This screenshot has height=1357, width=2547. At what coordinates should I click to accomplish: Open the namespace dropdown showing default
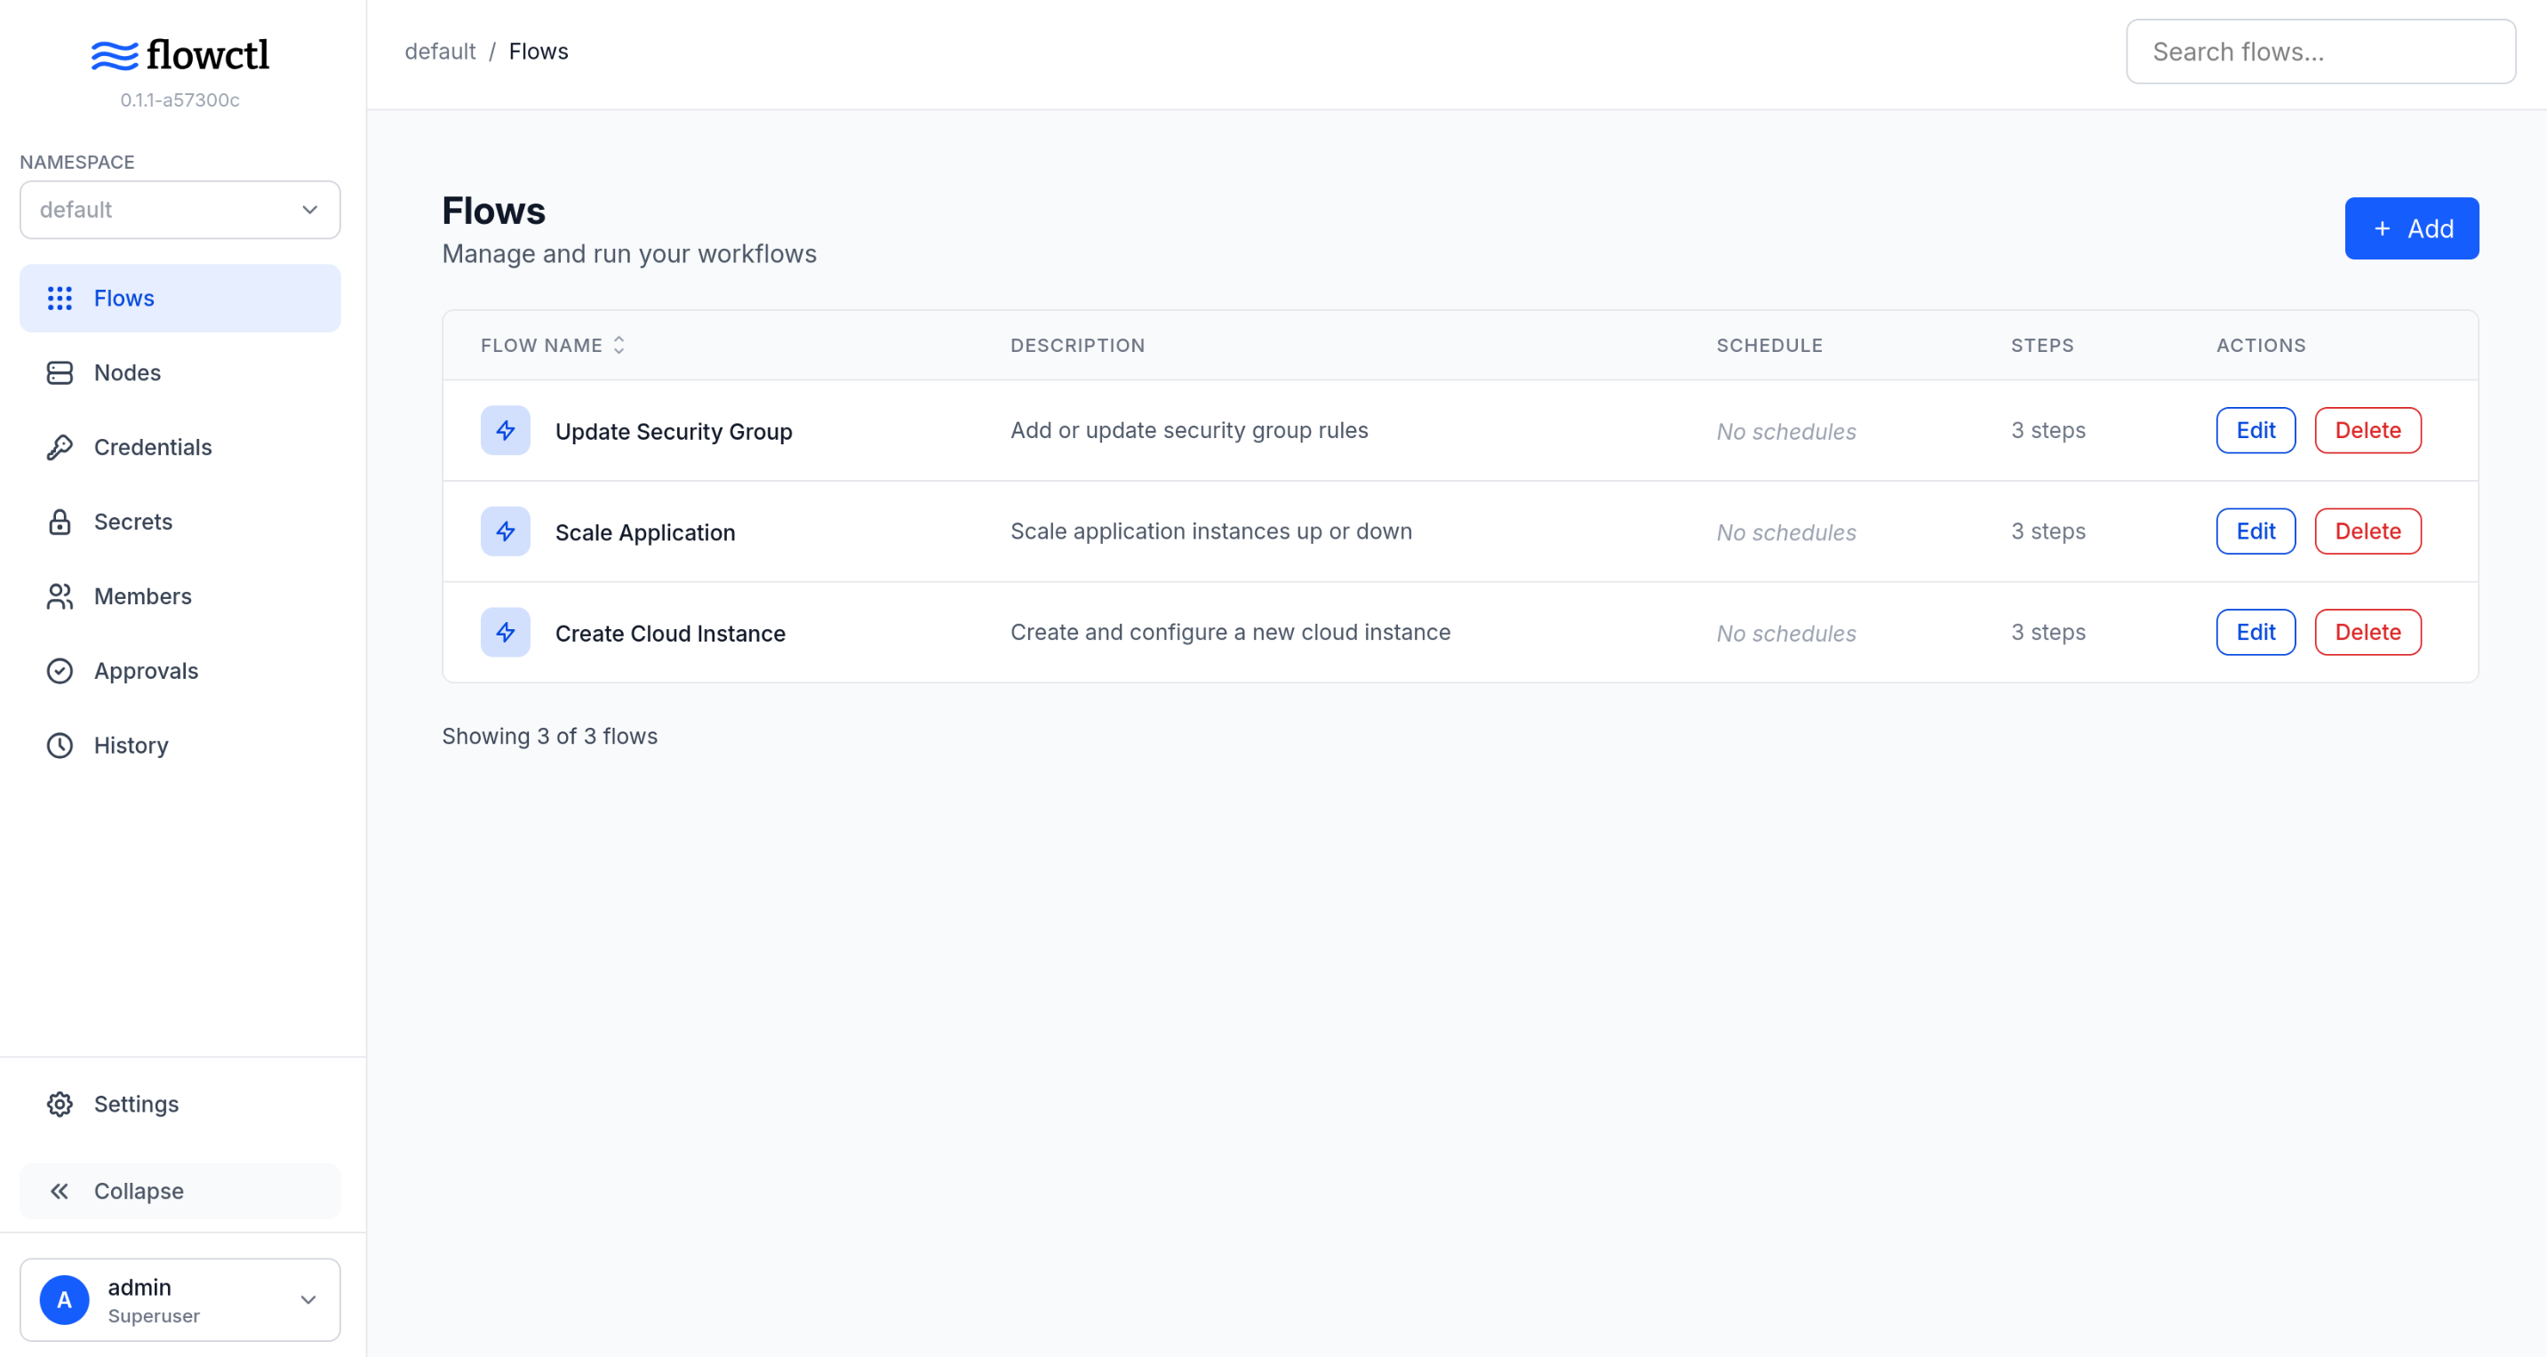point(180,210)
